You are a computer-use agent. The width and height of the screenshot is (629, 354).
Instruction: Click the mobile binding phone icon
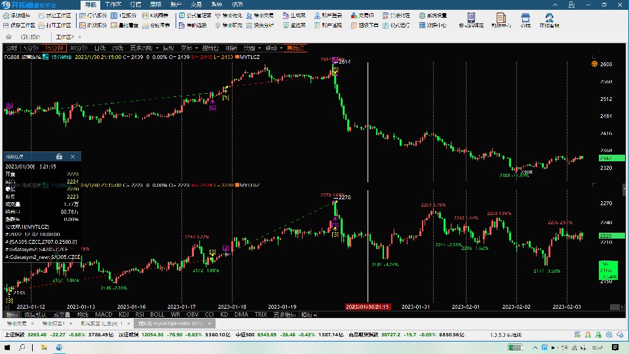click(471, 17)
